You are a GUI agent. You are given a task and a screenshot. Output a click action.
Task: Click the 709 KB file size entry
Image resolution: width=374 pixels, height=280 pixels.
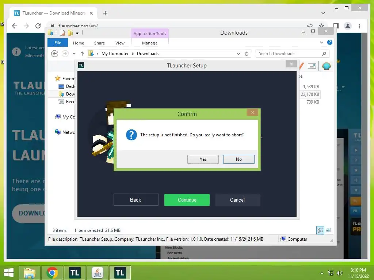pos(313,102)
